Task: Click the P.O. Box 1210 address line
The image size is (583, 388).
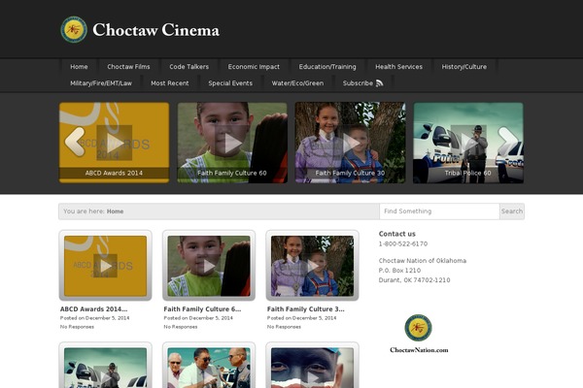Action: point(399,271)
